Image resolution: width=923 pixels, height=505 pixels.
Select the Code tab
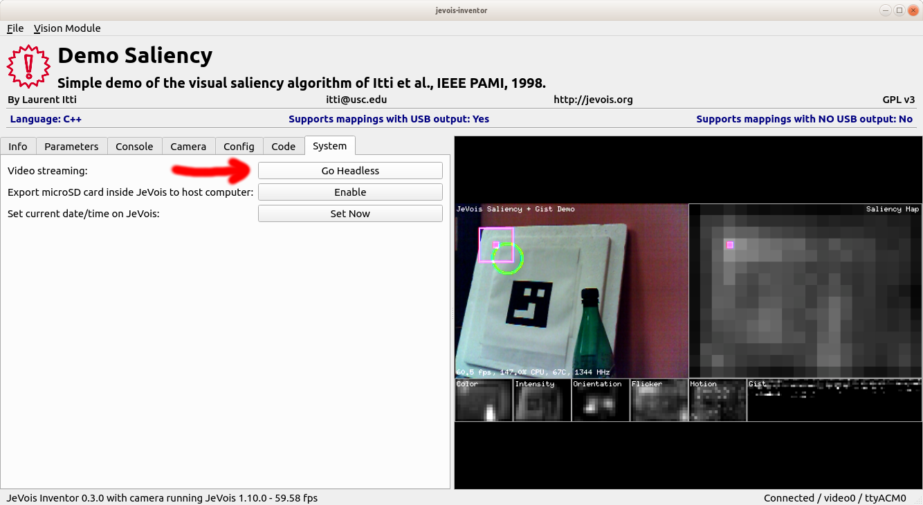click(x=284, y=146)
